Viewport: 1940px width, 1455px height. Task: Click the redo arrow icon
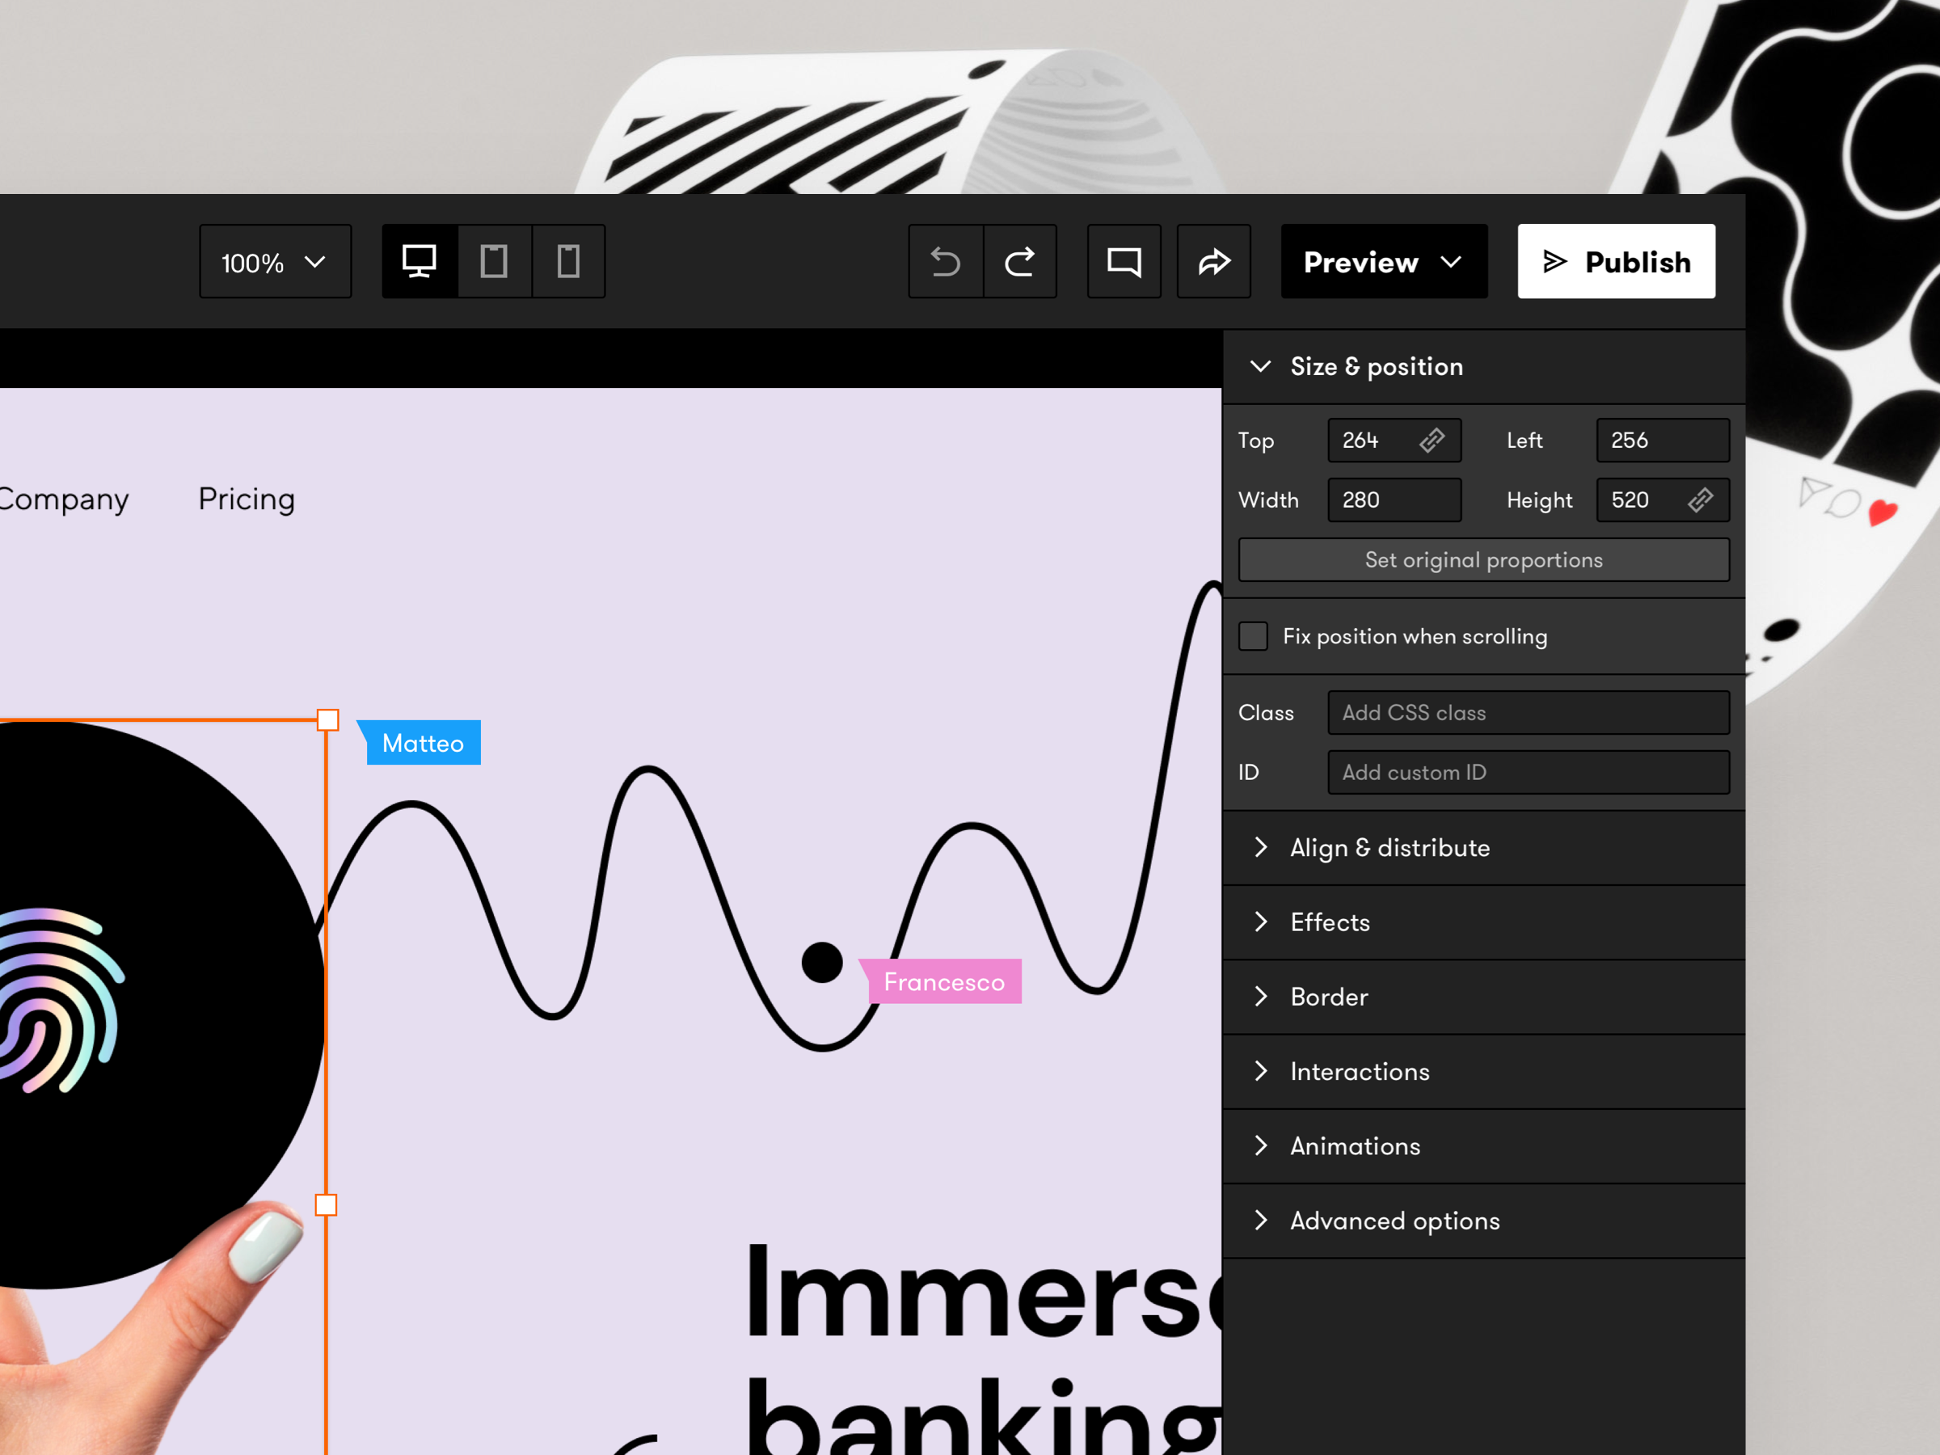1020,260
